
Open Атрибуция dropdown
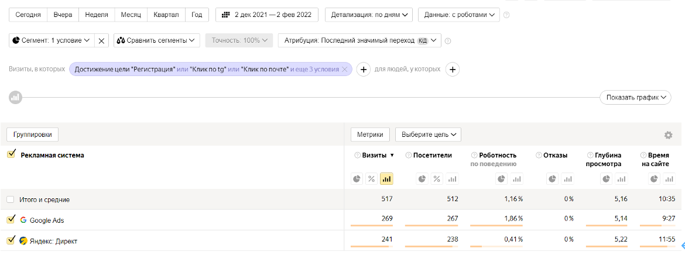(359, 40)
